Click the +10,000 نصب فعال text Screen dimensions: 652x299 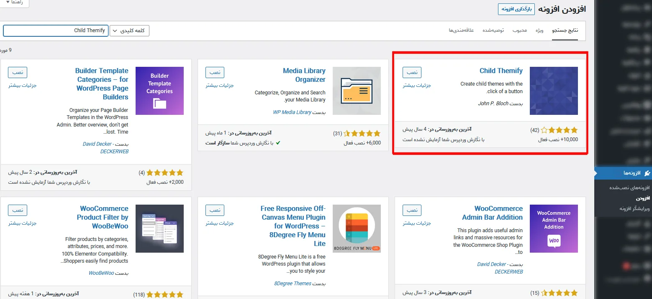[558, 139]
